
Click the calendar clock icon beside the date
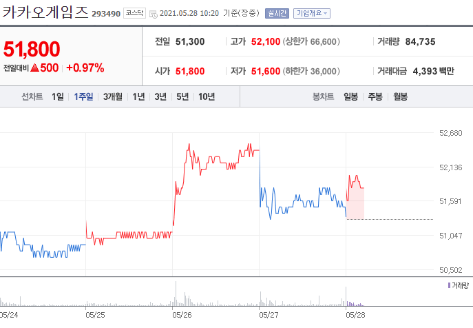[154, 14]
